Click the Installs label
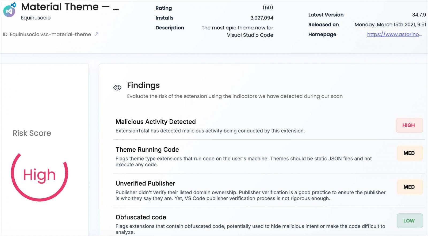 (x=165, y=18)
